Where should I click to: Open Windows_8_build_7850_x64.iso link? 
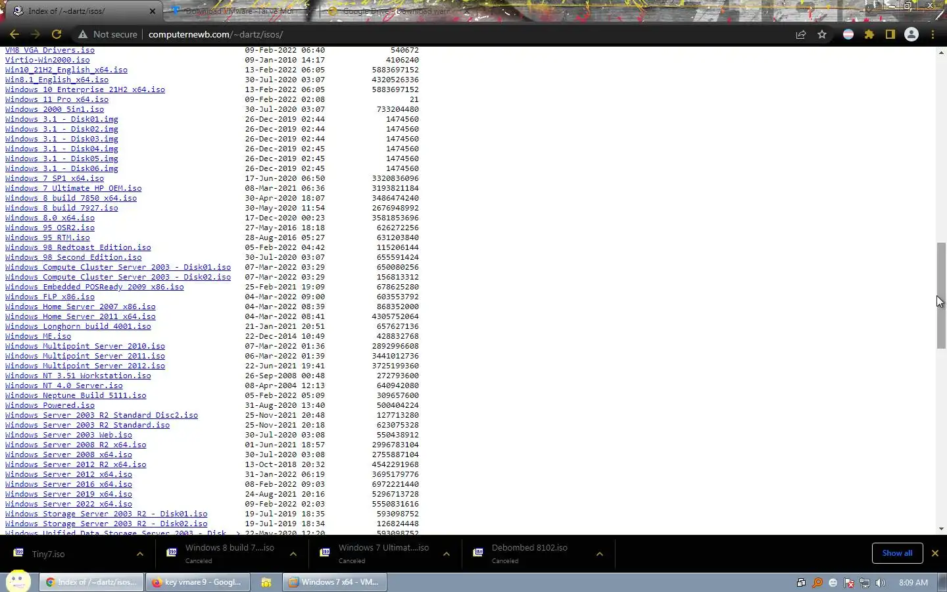[x=71, y=198]
